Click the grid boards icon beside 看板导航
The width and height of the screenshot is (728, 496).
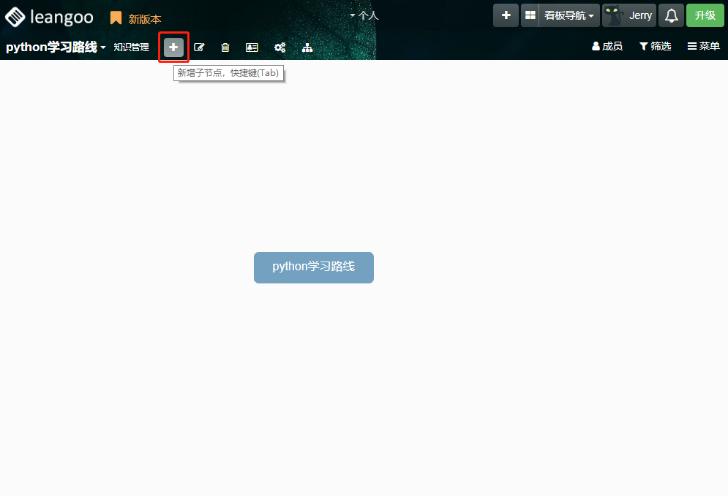click(530, 15)
